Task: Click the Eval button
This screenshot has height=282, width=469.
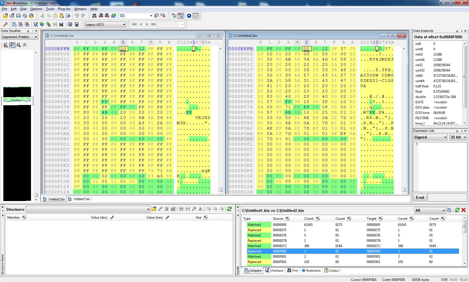Action: [x=420, y=197]
